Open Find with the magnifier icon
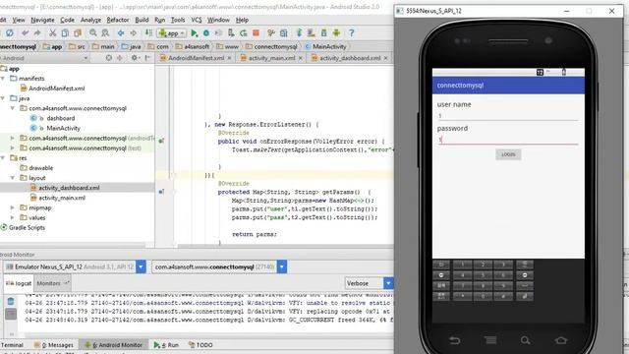 pos(93,32)
